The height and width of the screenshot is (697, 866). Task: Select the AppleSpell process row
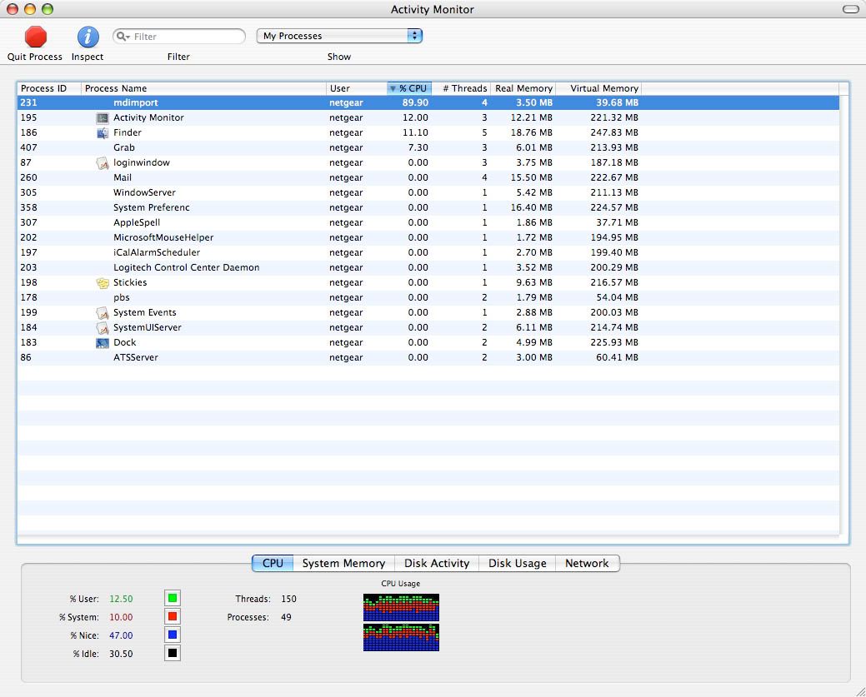point(428,222)
